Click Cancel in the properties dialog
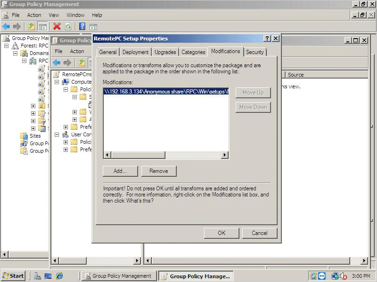 pos(259,233)
